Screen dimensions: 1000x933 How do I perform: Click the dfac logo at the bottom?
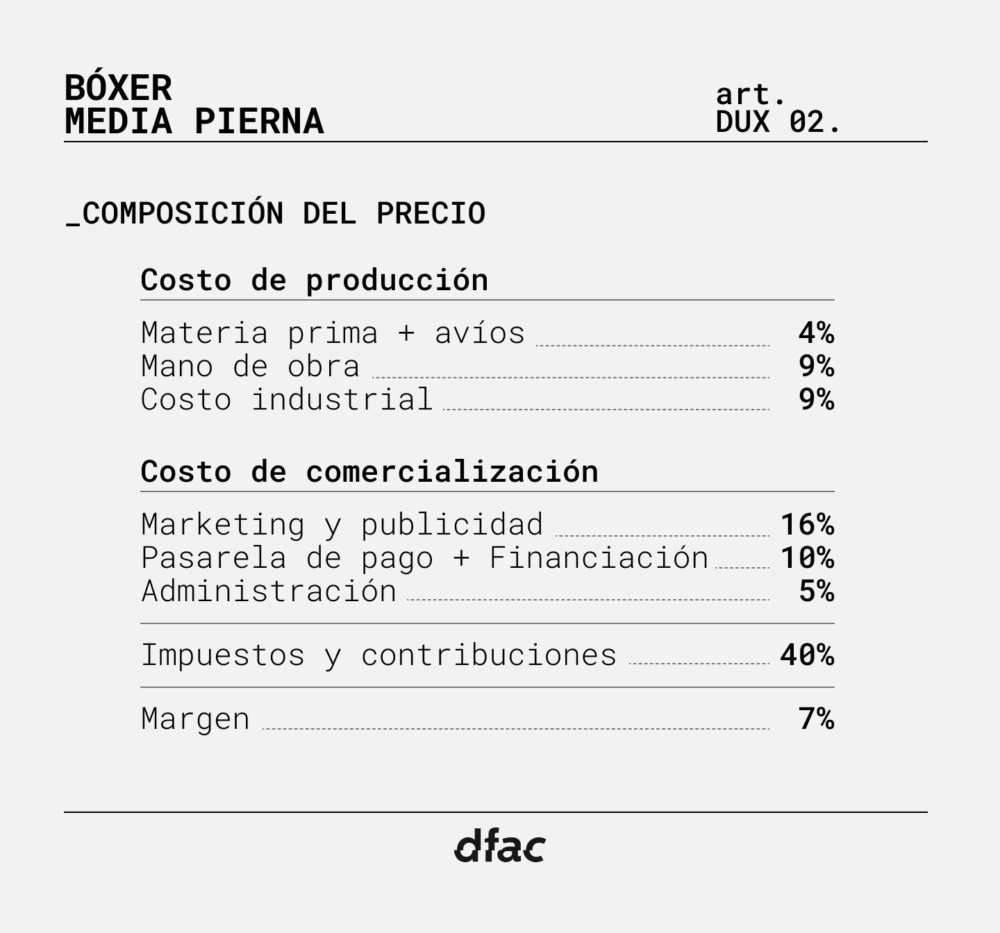pos(499,846)
